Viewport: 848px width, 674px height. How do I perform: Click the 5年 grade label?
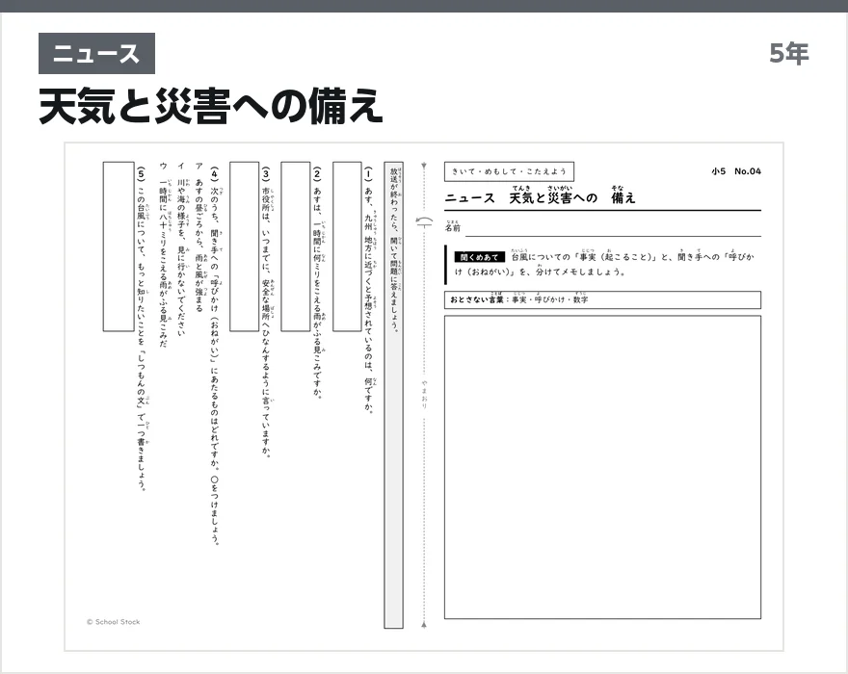pos(789,54)
